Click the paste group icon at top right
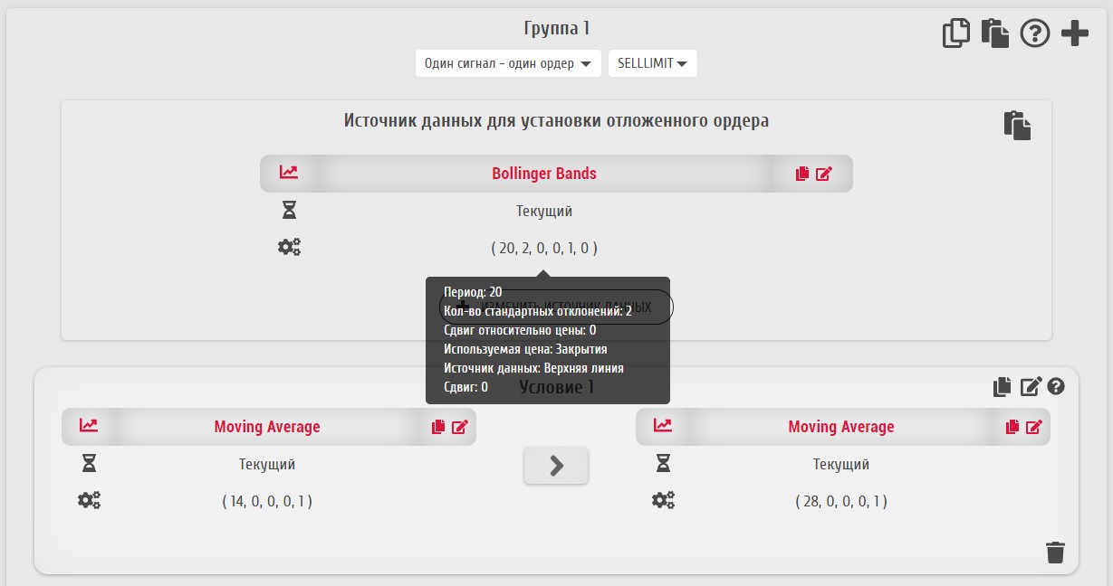This screenshot has width=1113, height=586. [x=994, y=33]
